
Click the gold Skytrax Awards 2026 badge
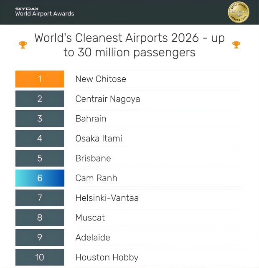pos(239,13)
